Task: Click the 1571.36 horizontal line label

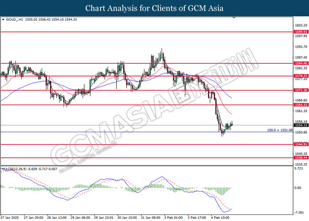Action: (x=301, y=90)
